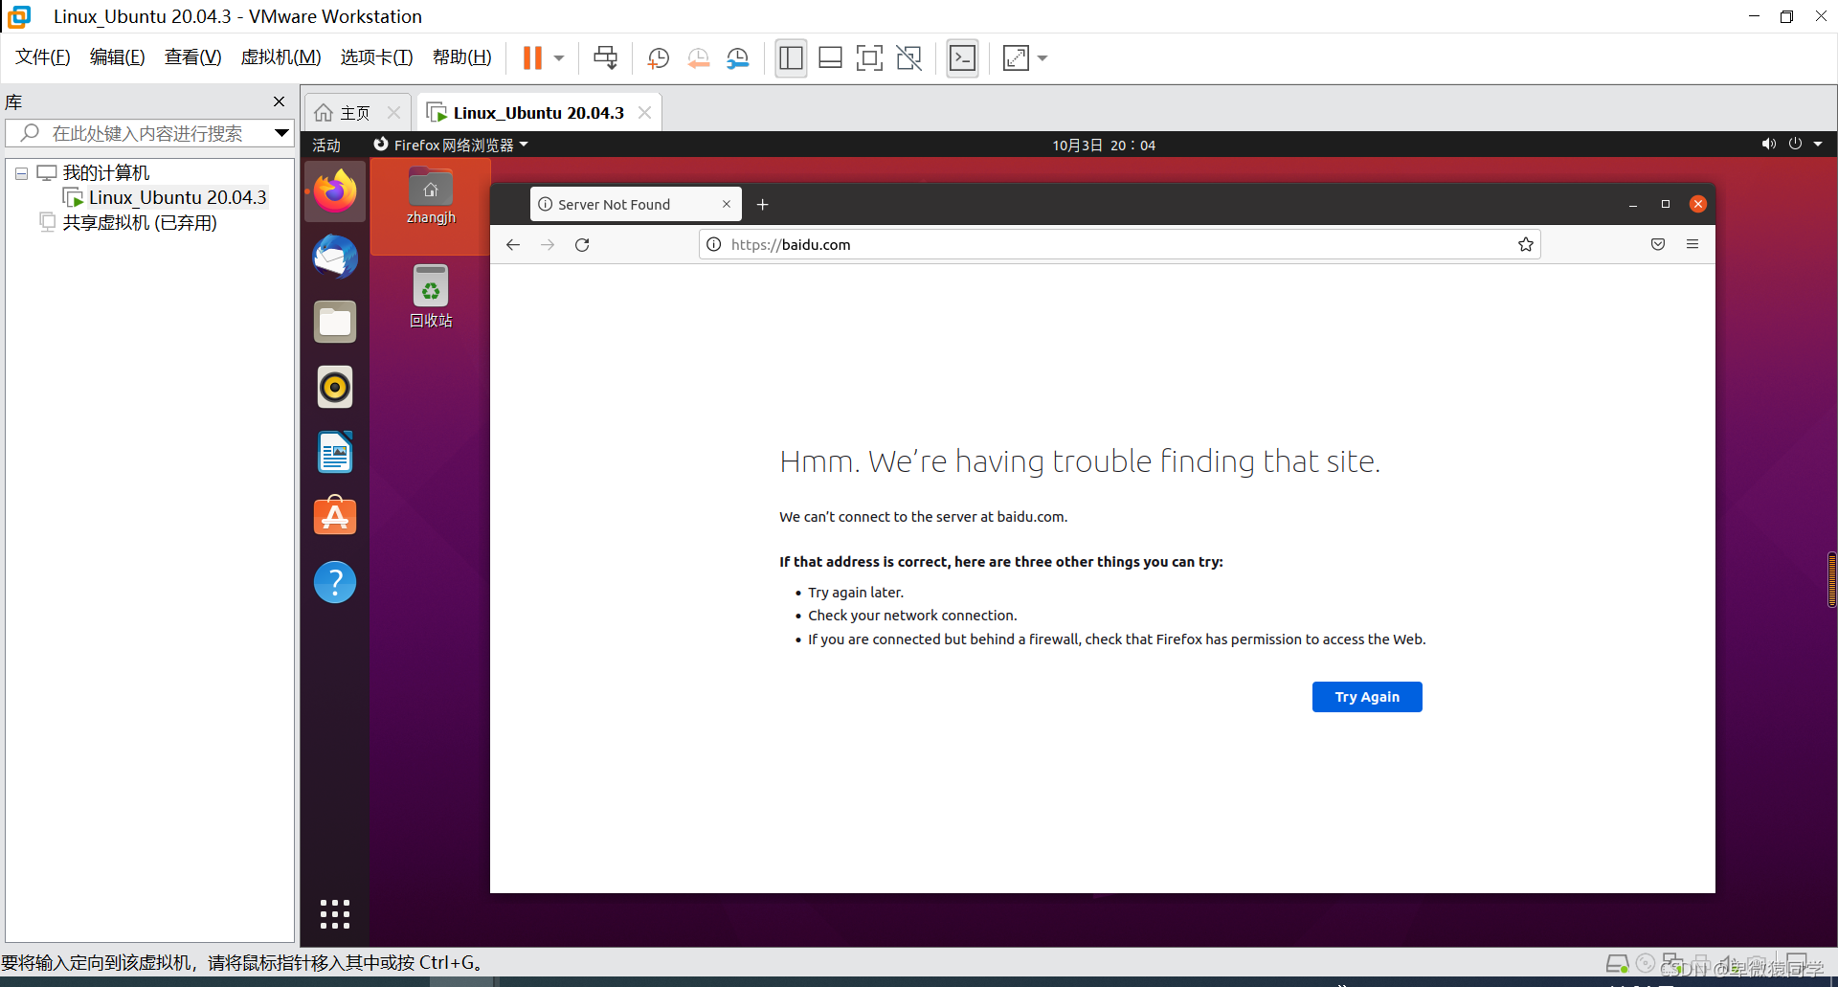Expand the power options dropdown arrow
This screenshot has width=1838, height=987.
pyautogui.click(x=559, y=58)
